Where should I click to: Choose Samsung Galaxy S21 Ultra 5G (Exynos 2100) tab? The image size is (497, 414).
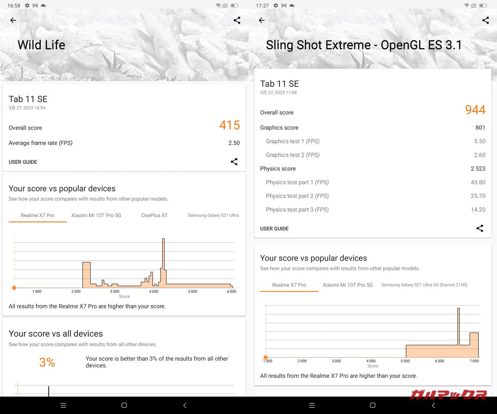424,285
